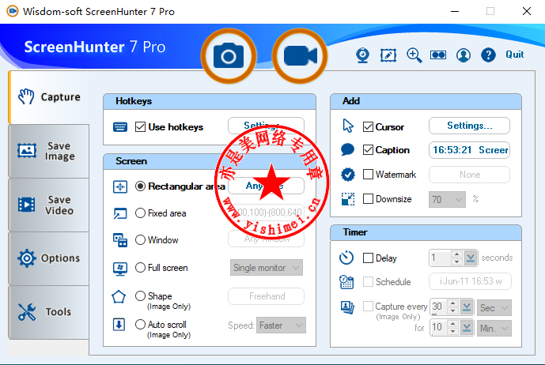Enable the Watermark checkbox
Screen dimensions: 545x365
[x=368, y=174]
